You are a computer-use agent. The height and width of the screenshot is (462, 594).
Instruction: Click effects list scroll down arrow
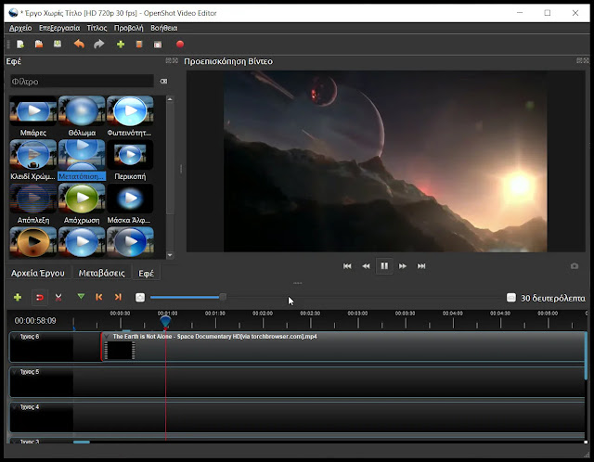click(x=170, y=255)
